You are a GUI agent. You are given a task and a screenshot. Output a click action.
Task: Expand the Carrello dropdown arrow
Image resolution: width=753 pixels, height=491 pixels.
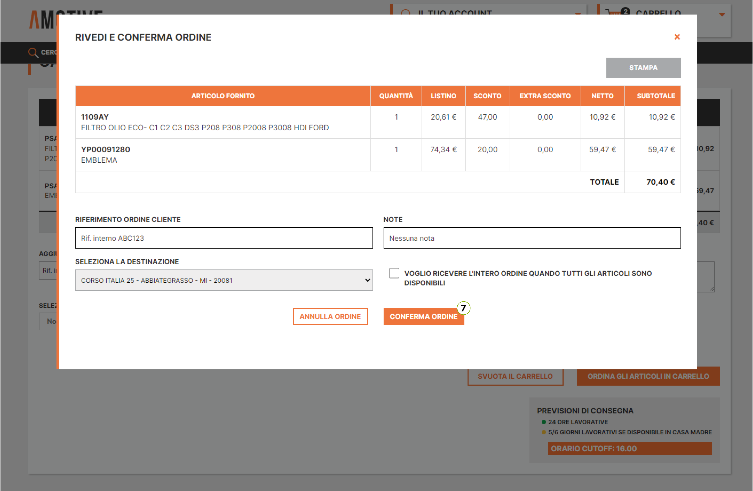[x=722, y=15]
